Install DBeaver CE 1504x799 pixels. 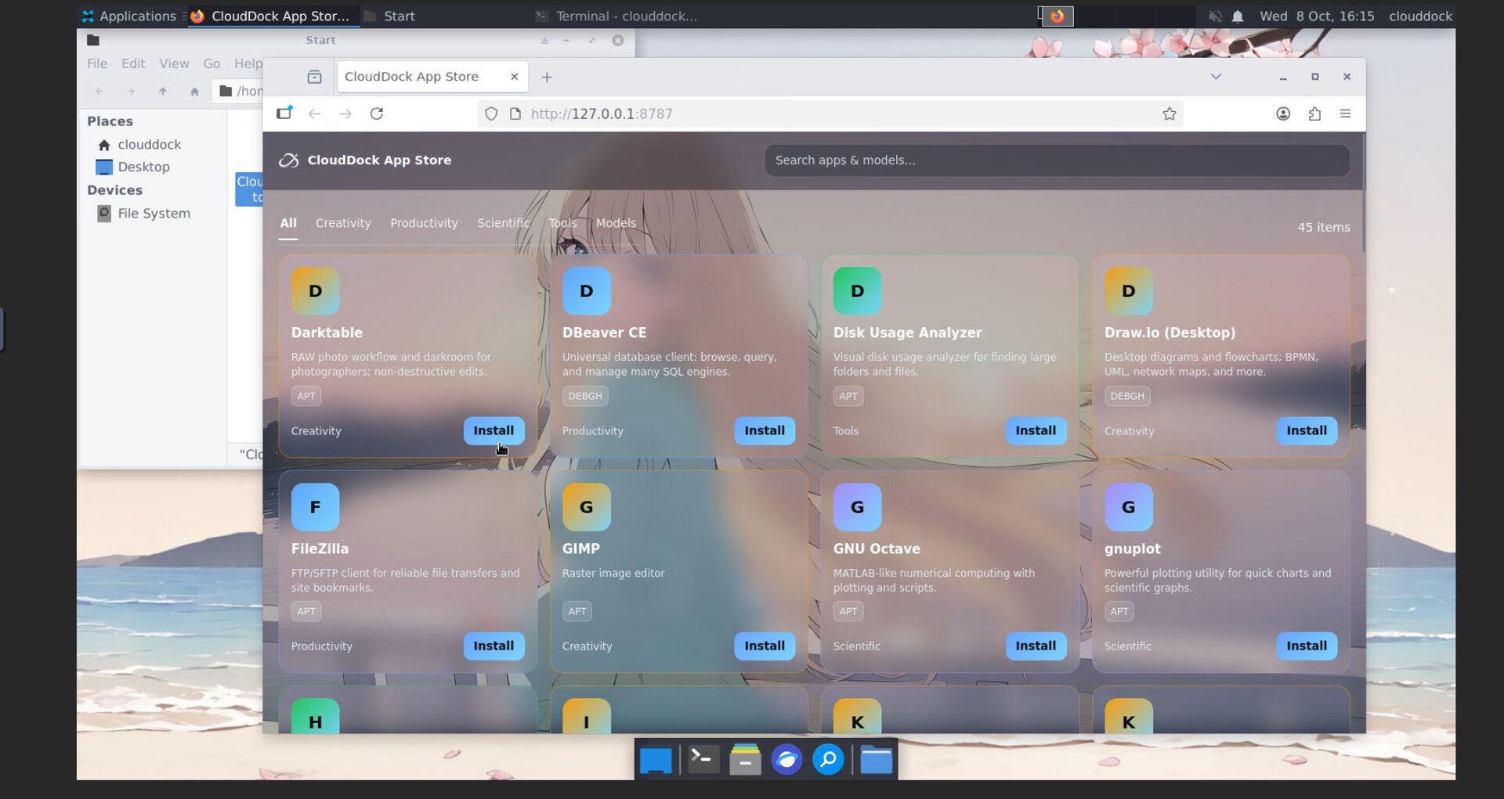pos(764,430)
